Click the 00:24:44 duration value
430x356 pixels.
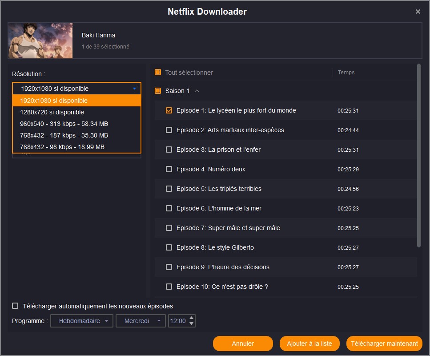tap(348, 130)
